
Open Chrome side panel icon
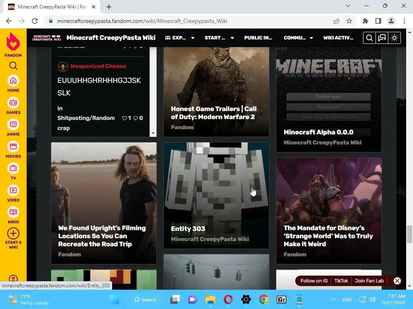pyautogui.click(x=378, y=21)
